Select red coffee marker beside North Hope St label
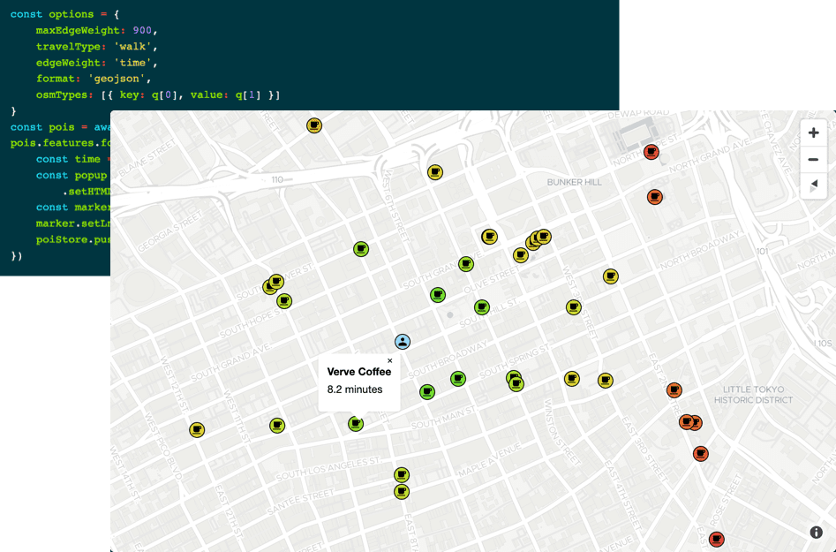Image resolution: width=836 pixels, height=552 pixels. click(x=651, y=152)
